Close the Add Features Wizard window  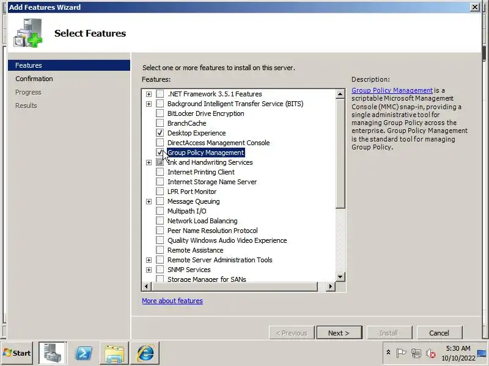[475, 7]
